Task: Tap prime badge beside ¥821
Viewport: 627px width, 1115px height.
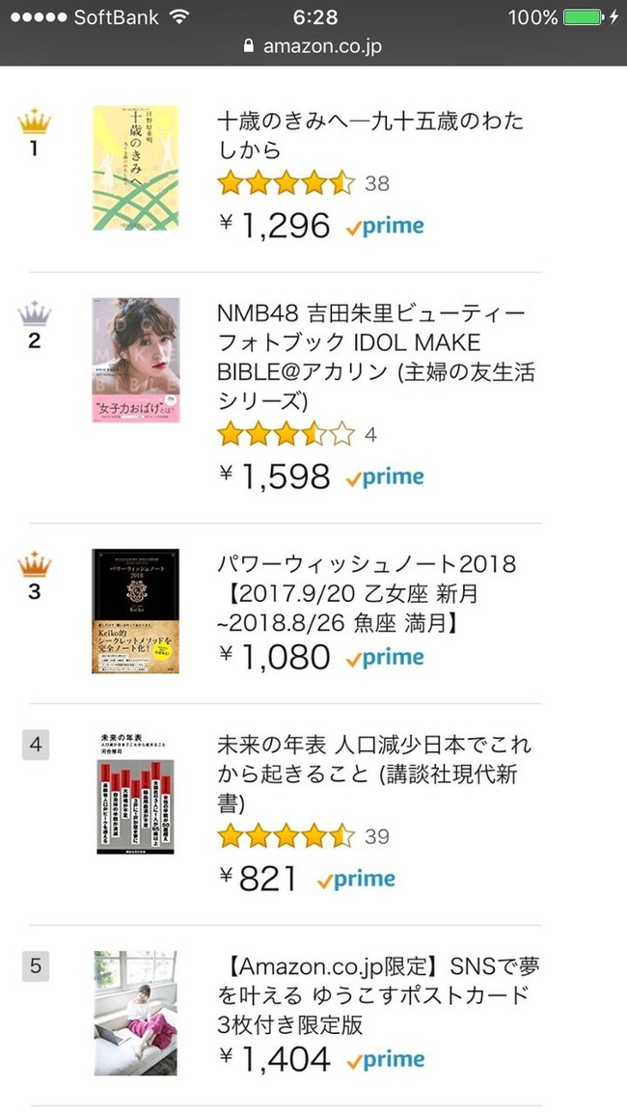Action: tap(356, 879)
